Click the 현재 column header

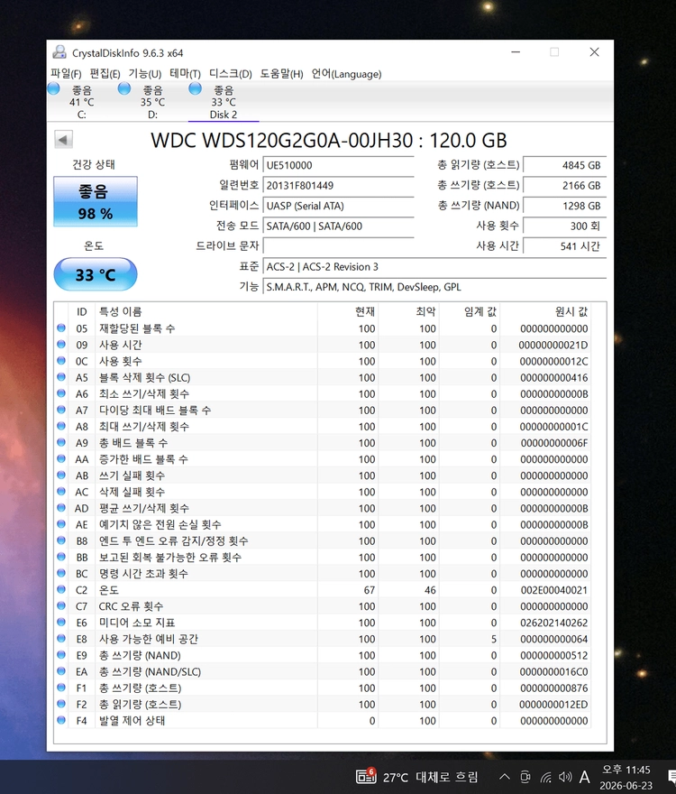tap(348, 311)
